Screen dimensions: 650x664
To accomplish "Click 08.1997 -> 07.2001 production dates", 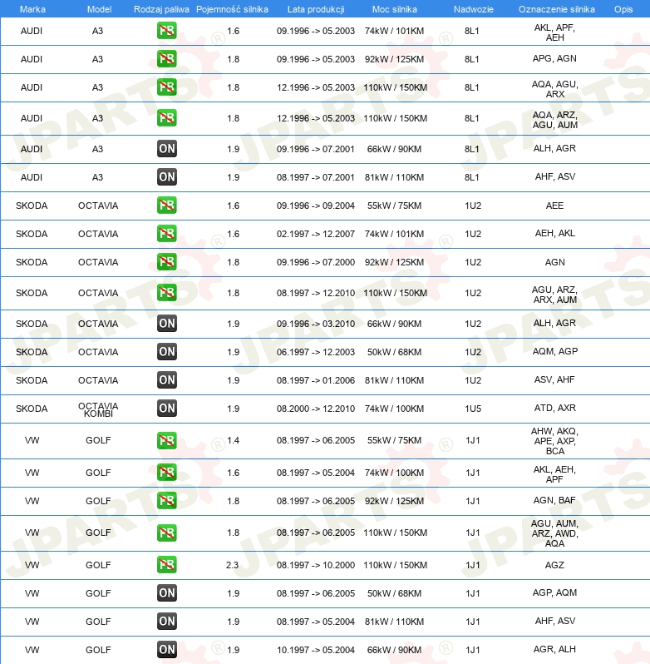I will point(316,177).
